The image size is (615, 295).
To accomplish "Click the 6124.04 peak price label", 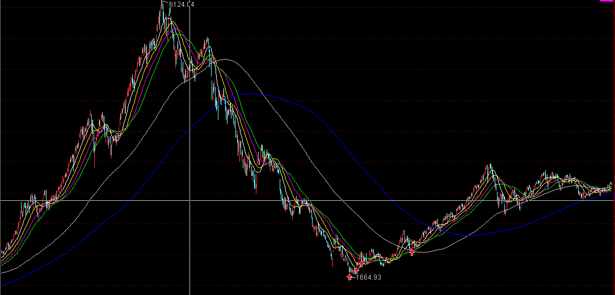I will point(182,5).
